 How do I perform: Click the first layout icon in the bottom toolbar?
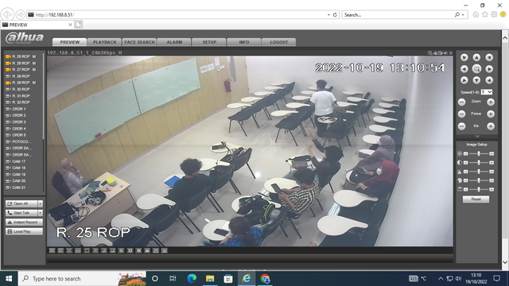tap(52, 251)
